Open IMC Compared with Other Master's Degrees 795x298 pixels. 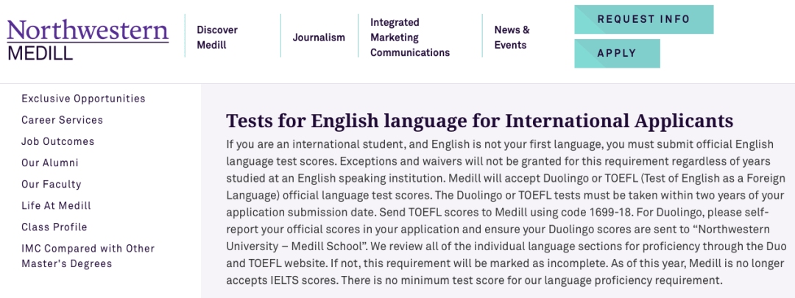[88, 256]
